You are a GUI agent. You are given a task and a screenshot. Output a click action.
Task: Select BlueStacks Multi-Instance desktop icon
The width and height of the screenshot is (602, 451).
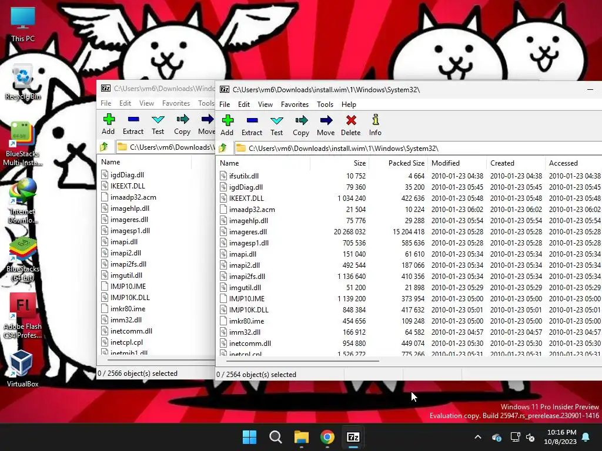(23, 144)
